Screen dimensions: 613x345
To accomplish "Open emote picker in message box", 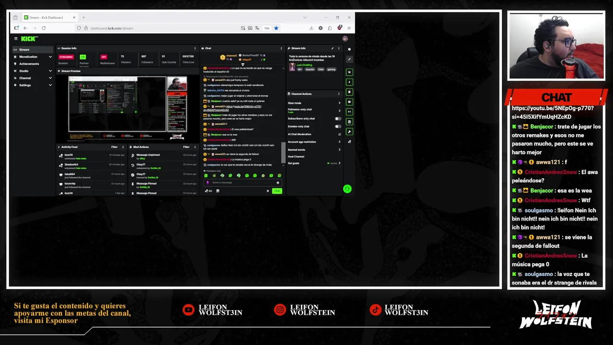I will 278,183.
